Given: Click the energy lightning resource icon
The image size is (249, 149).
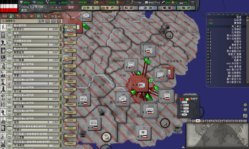Looking at the screenshot, I should 21,2.
